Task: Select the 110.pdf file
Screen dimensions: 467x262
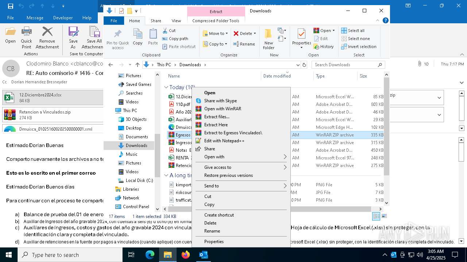Action: point(183,104)
